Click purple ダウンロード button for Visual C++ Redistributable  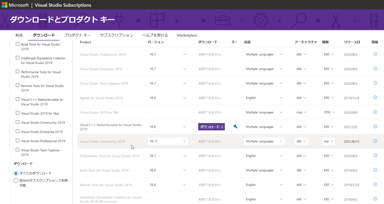[212, 127]
